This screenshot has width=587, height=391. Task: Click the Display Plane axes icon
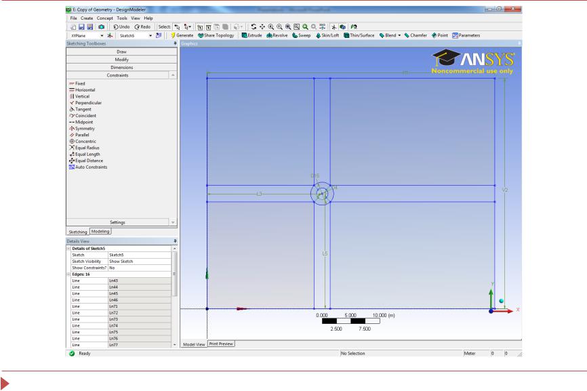[334, 27]
